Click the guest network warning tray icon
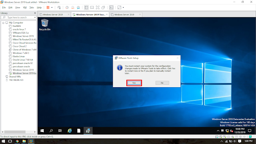The width and height of the screenshot is (256, 144). coord(227,131)
